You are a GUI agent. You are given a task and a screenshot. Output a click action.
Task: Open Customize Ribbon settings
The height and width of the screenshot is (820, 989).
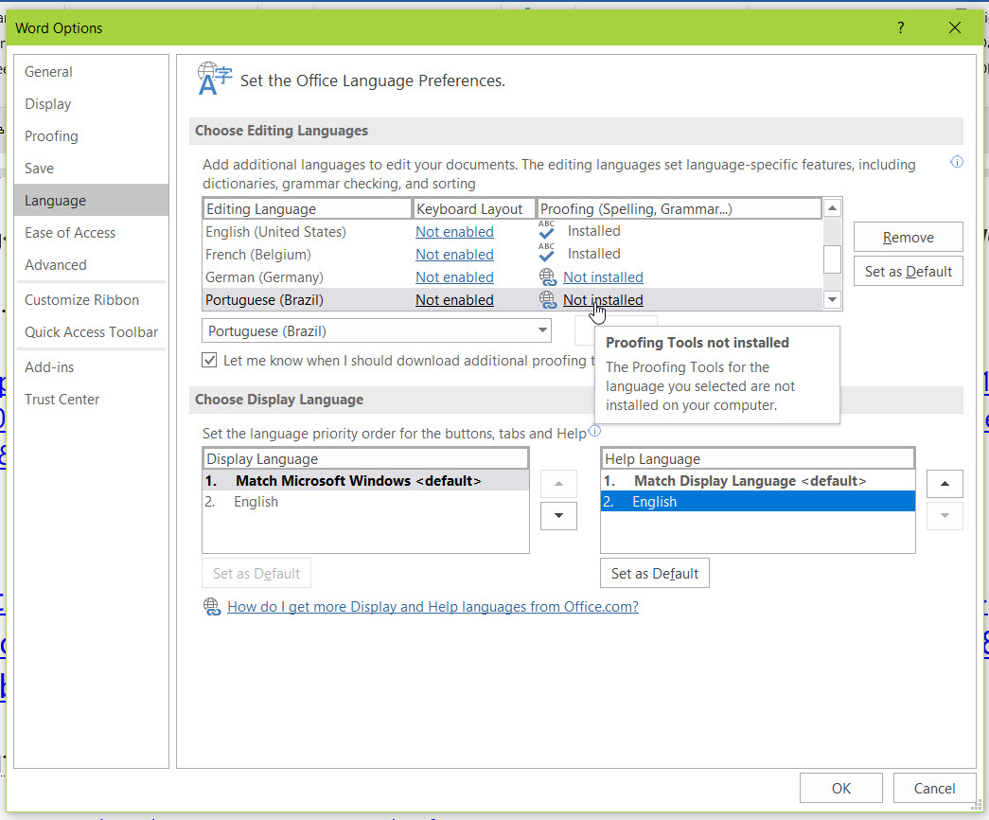click(92, 300)
